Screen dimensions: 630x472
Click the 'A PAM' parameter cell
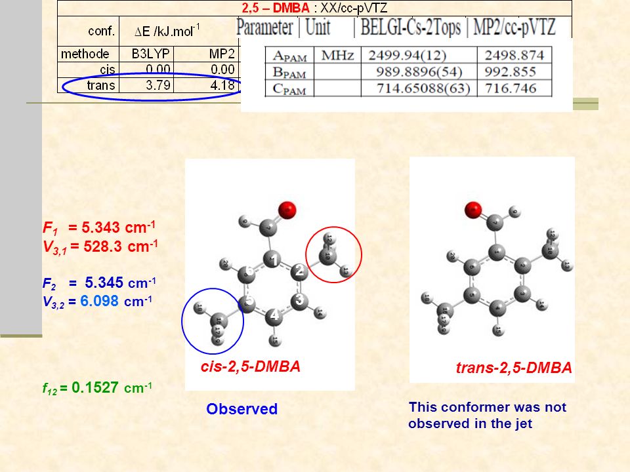(289, 55)
